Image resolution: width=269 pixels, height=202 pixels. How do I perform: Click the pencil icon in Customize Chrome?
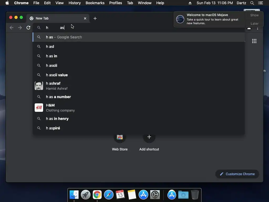point(222,174)
